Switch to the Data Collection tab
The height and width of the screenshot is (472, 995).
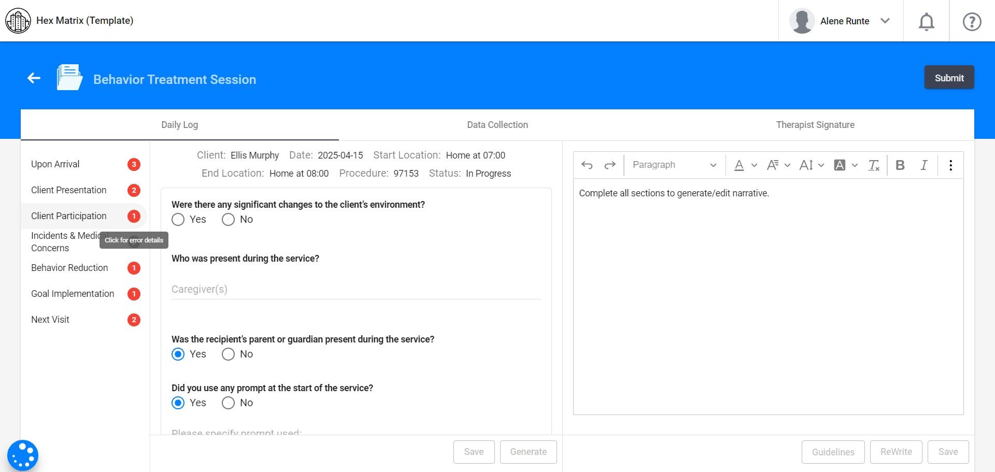click(497, 124)
